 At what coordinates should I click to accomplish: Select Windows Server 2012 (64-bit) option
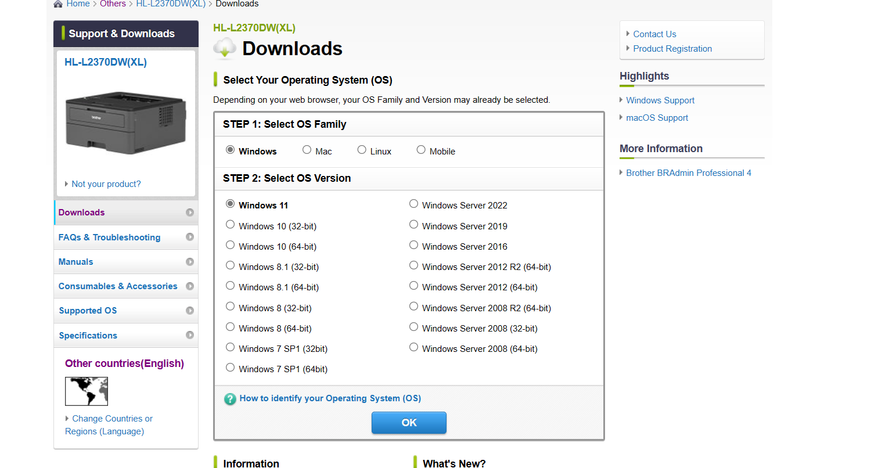tap(413, 286)
